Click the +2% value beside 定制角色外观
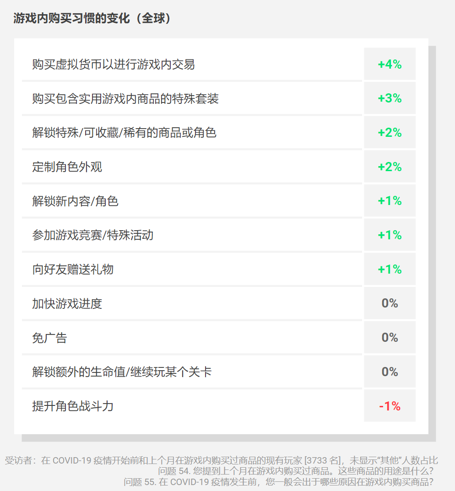 pyautogui.click(x=390, y=166)
